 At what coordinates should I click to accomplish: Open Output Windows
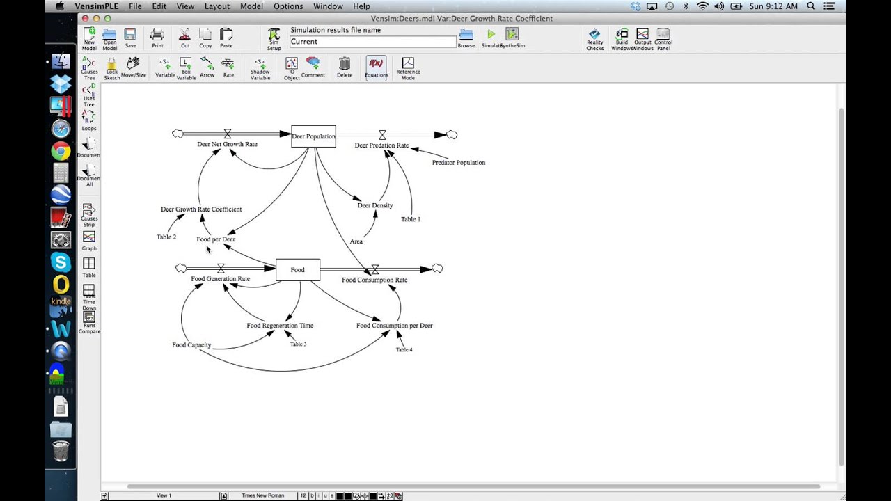642,39
